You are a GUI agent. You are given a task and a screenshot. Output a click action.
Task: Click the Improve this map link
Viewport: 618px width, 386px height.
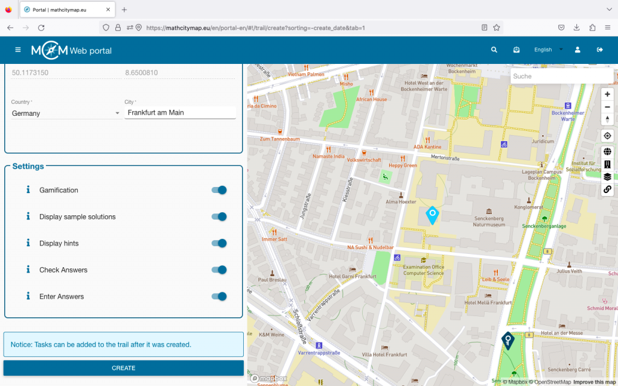(x=594, y=382)
